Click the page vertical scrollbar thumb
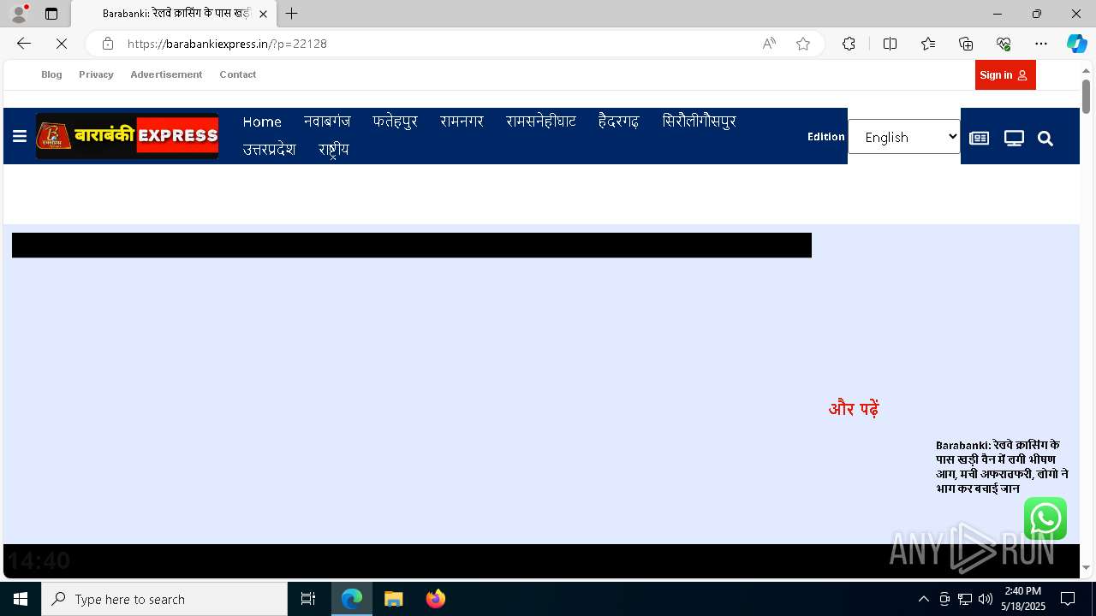 click(x=1086, y=96)
